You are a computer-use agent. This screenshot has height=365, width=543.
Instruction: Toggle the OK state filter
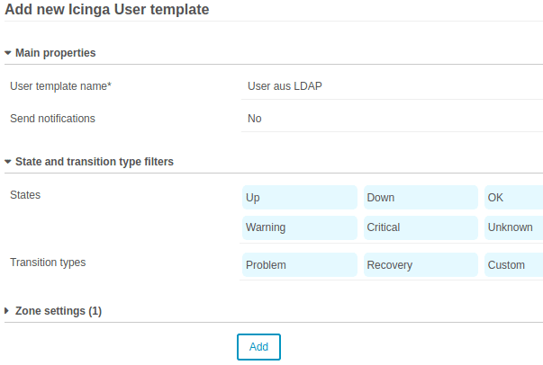tap(513, 197)
